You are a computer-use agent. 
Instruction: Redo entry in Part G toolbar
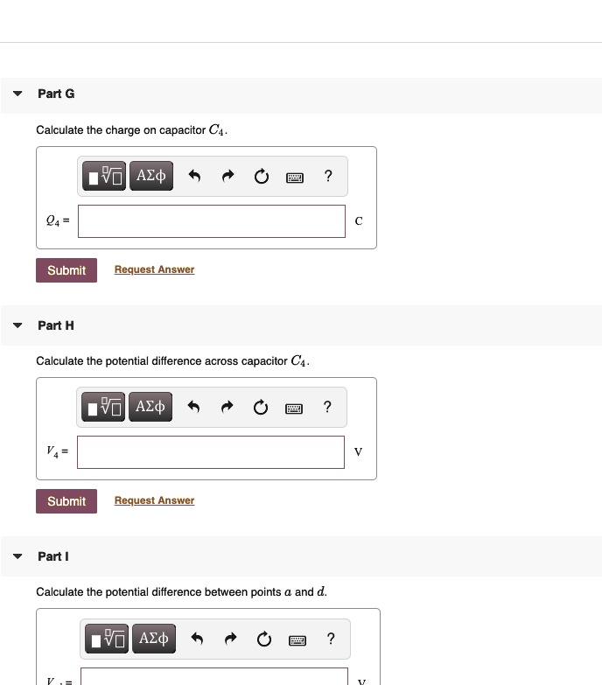pos(227,177)
